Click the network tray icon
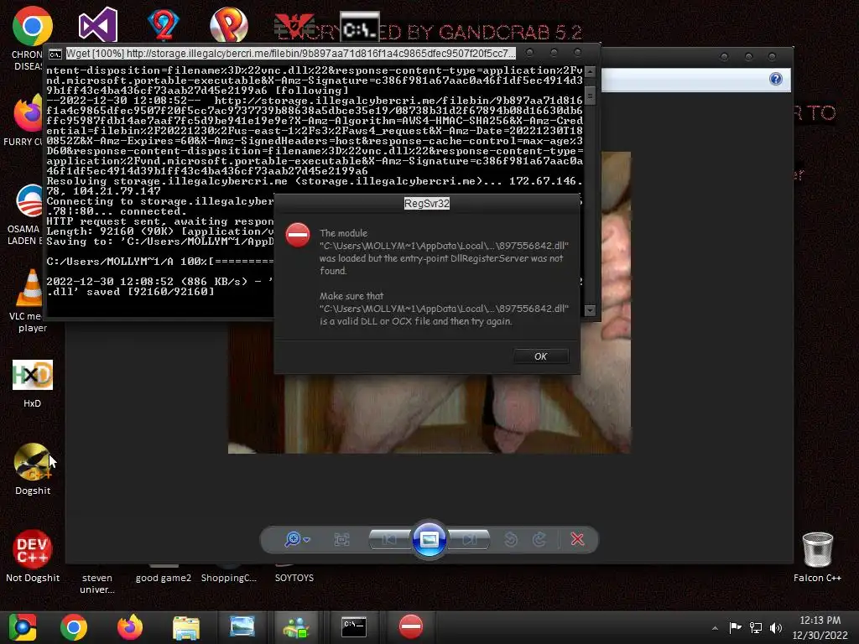Viewport: 859px width, 644px height. tap(756, 627)
